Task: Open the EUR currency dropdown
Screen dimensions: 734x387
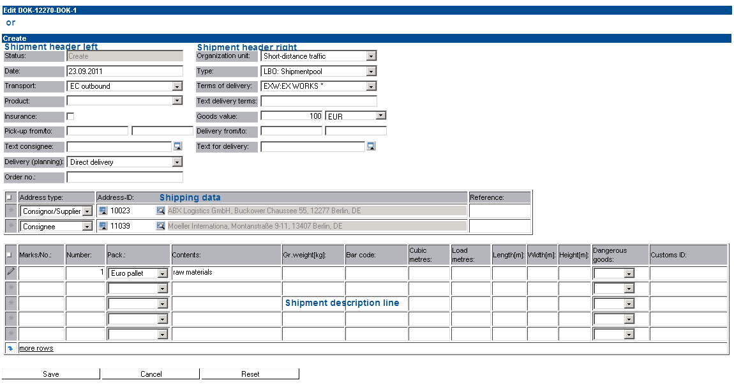Action: pyautogui.click(x=356, y=116)
